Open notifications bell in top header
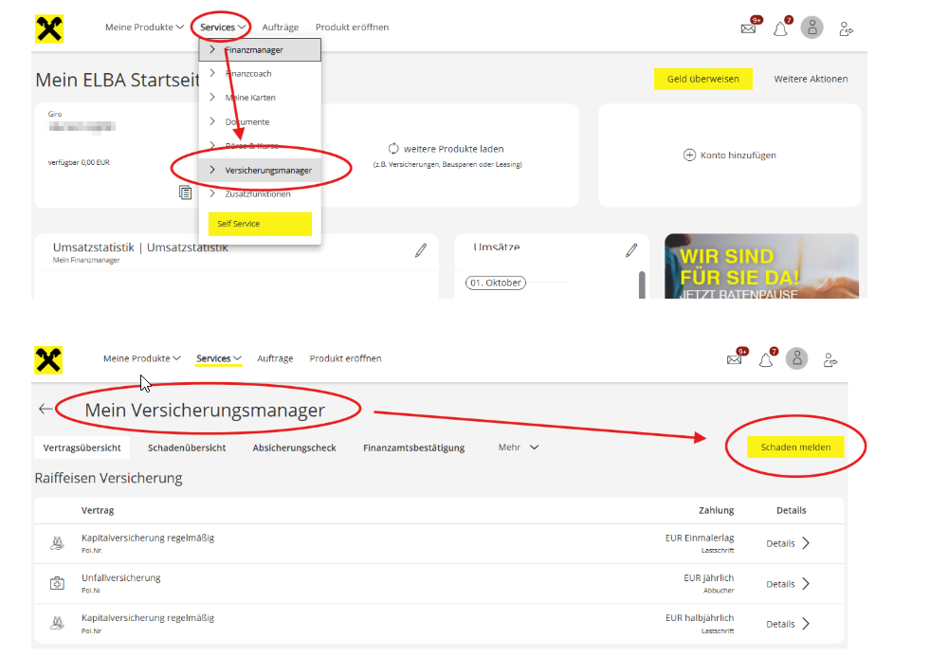This screenshot has width=930, height=658. click(x=780, y=28)
